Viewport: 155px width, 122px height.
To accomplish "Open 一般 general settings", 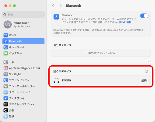I will pos(23,62).
